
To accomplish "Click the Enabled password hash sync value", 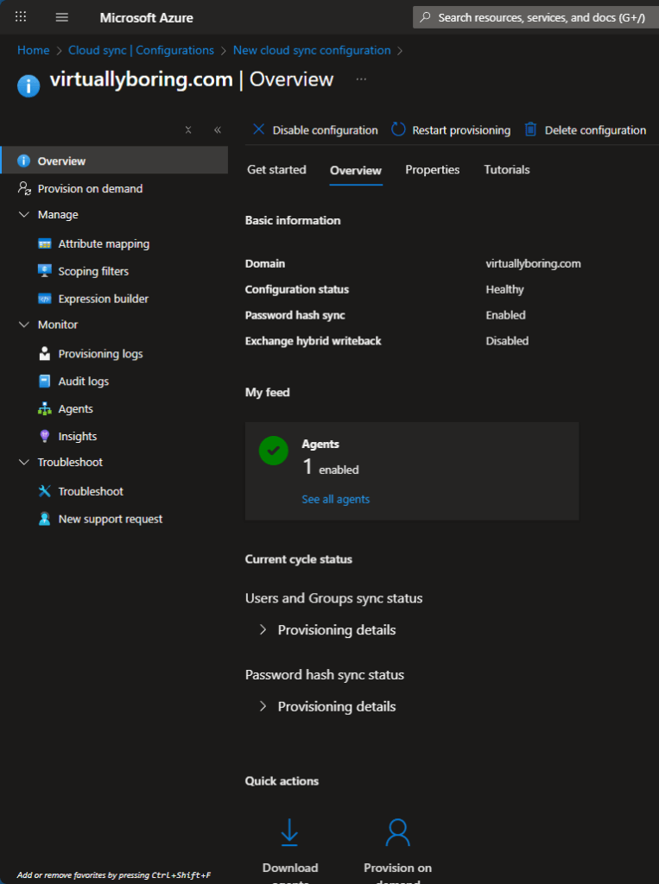I will pos(505,315).
